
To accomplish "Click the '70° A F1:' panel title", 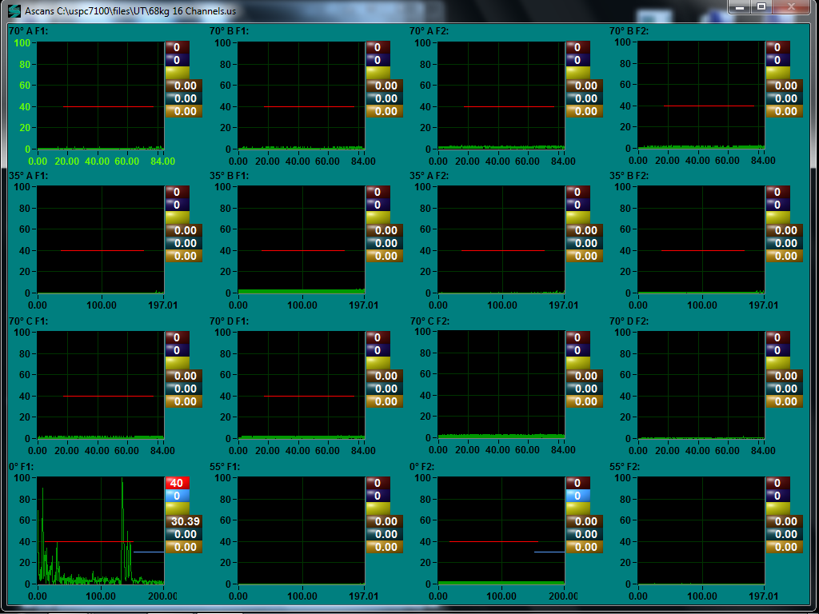I will click(x=28, y=31).
